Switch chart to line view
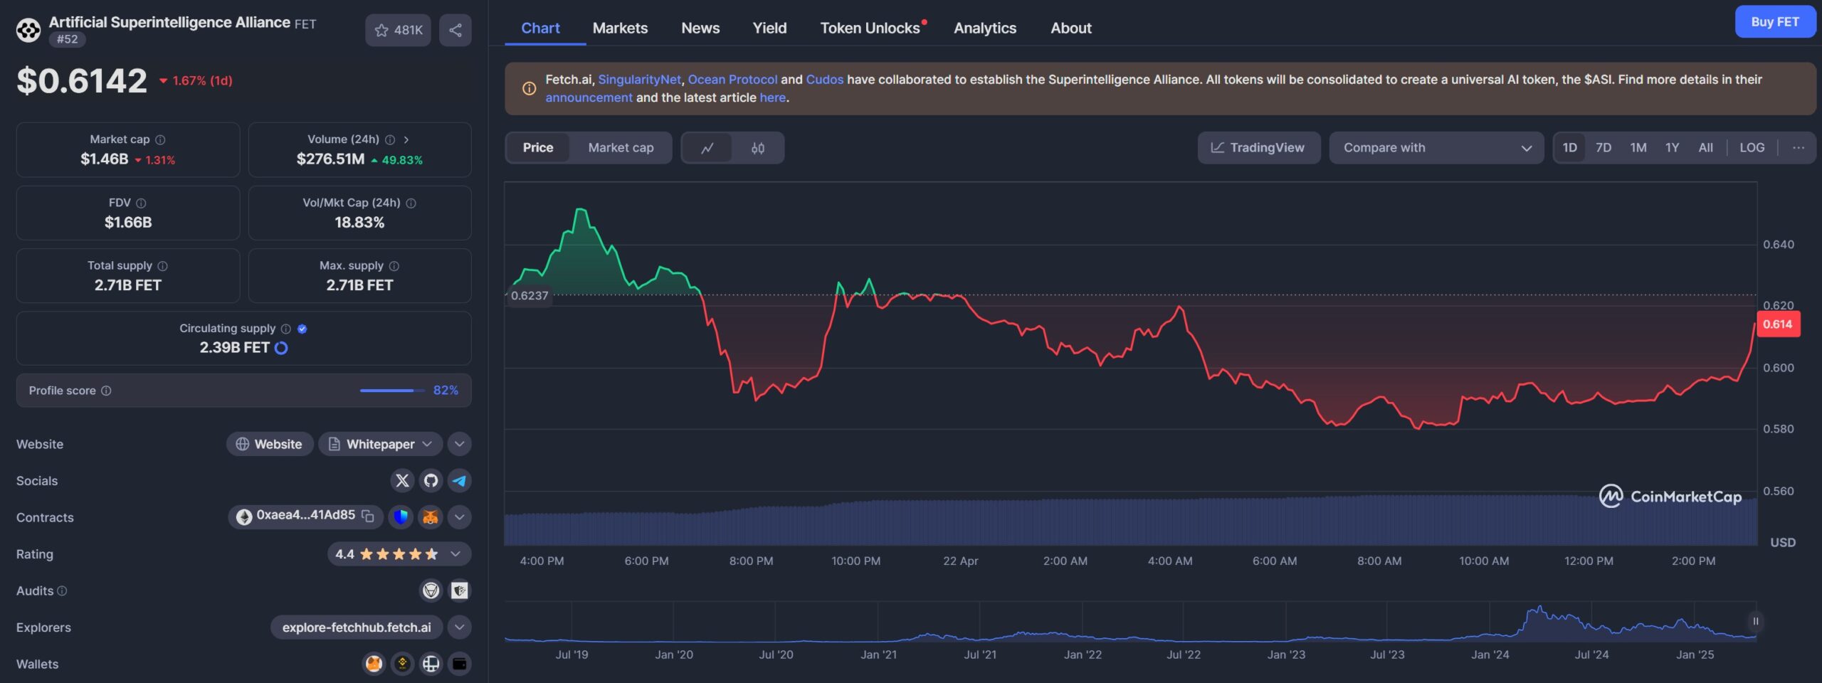Image resolution: width=1822 pixels, height=683 pixels. 707,148
